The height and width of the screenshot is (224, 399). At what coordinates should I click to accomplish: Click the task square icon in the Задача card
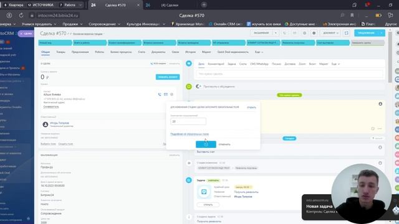[204, 192]
